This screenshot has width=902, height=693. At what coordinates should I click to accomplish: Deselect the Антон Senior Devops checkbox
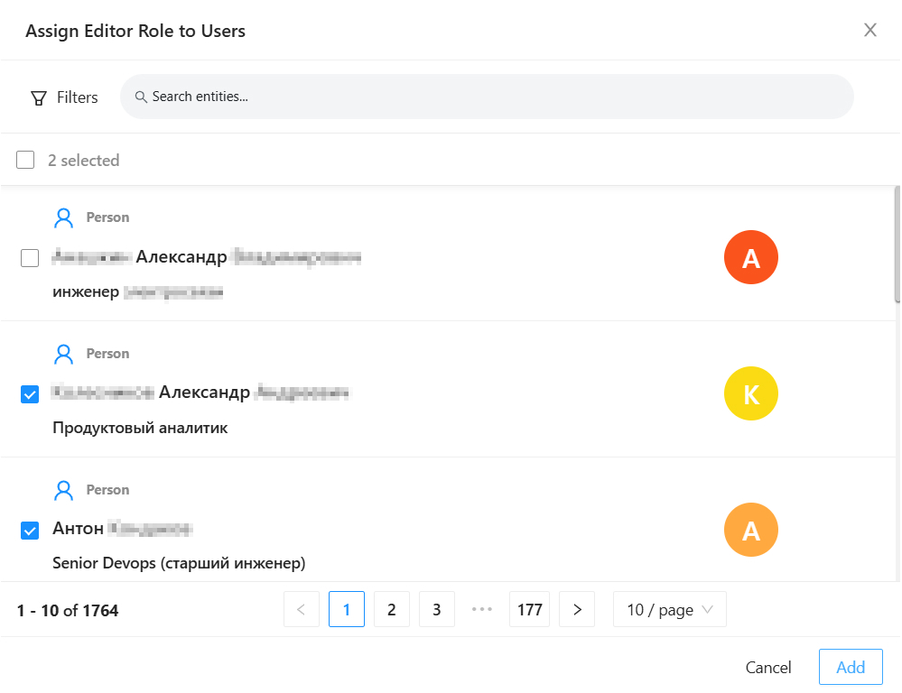point(30,531)
